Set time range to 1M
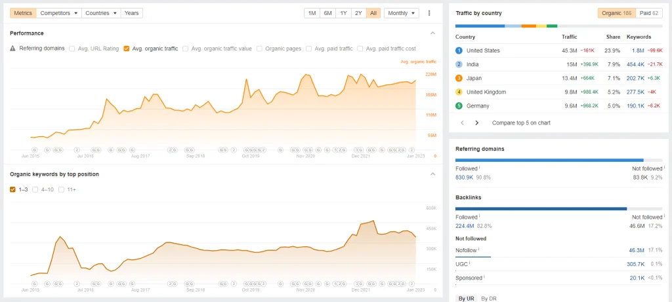 tap(312, 13)
